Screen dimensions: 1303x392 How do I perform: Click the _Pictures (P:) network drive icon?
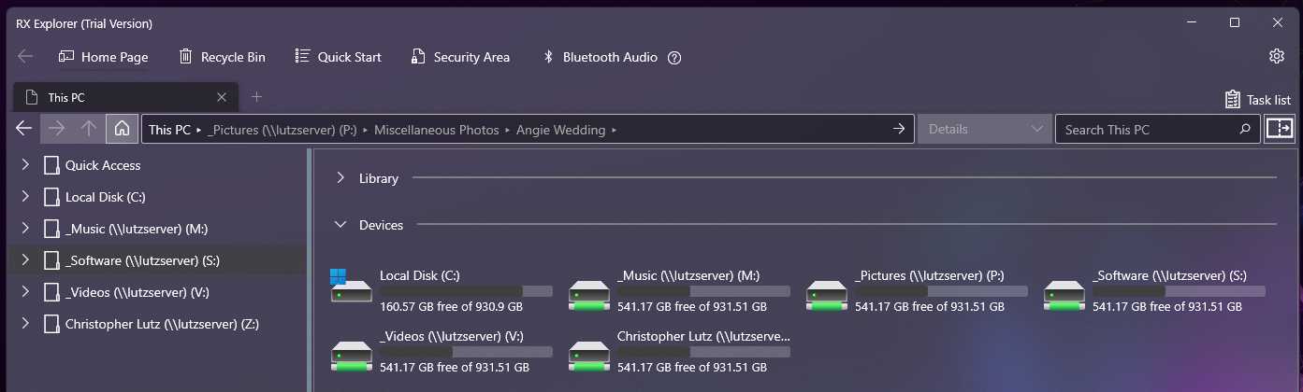(x=826, y=294)
